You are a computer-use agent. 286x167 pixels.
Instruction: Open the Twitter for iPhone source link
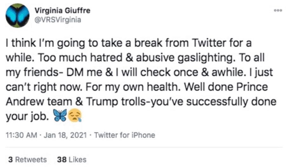click(x=125, y=135)
